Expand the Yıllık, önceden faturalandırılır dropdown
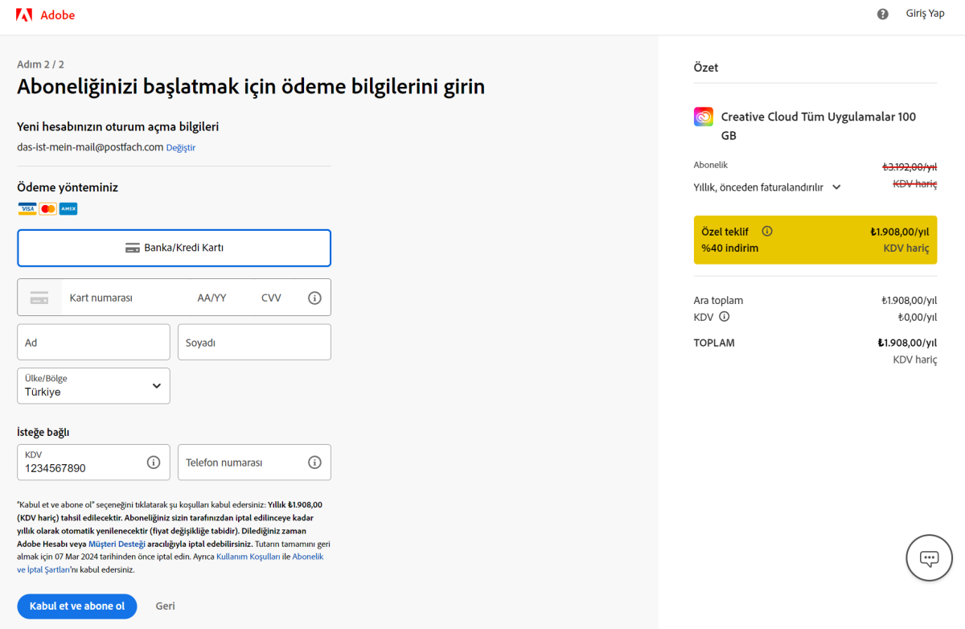Image resolution: width=965 pixels, height=629 pixels. click(836, 187)
